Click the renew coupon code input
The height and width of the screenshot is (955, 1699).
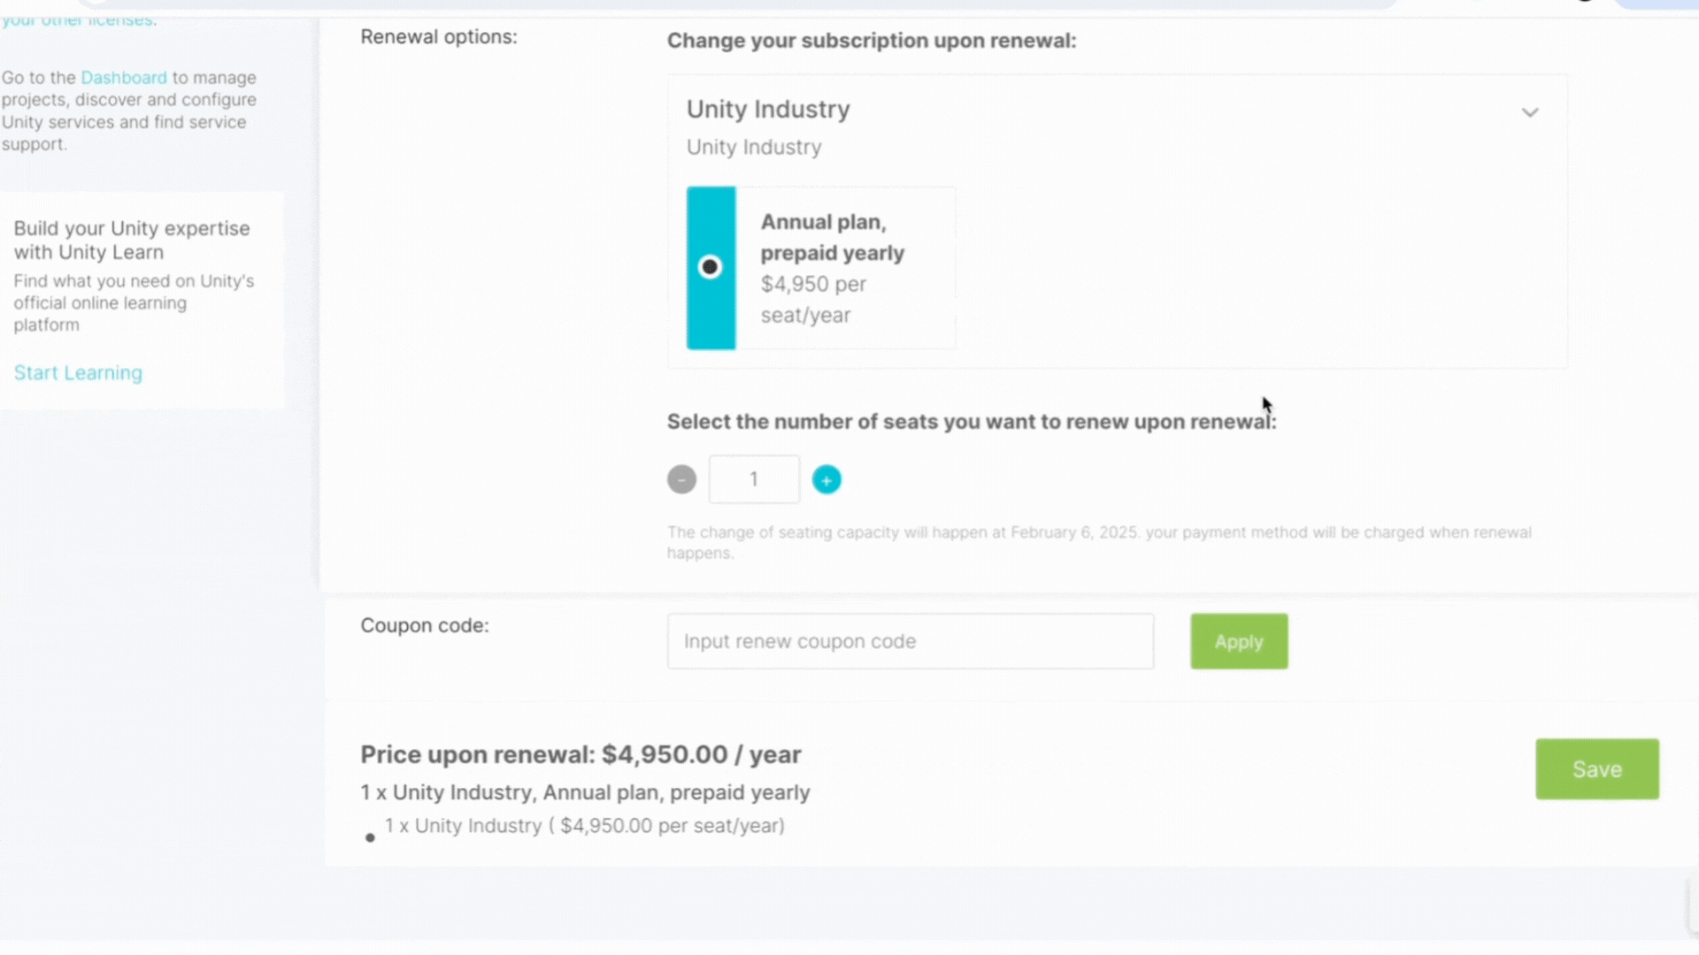910,642
